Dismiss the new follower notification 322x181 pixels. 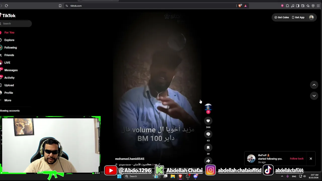coord(311,159)
